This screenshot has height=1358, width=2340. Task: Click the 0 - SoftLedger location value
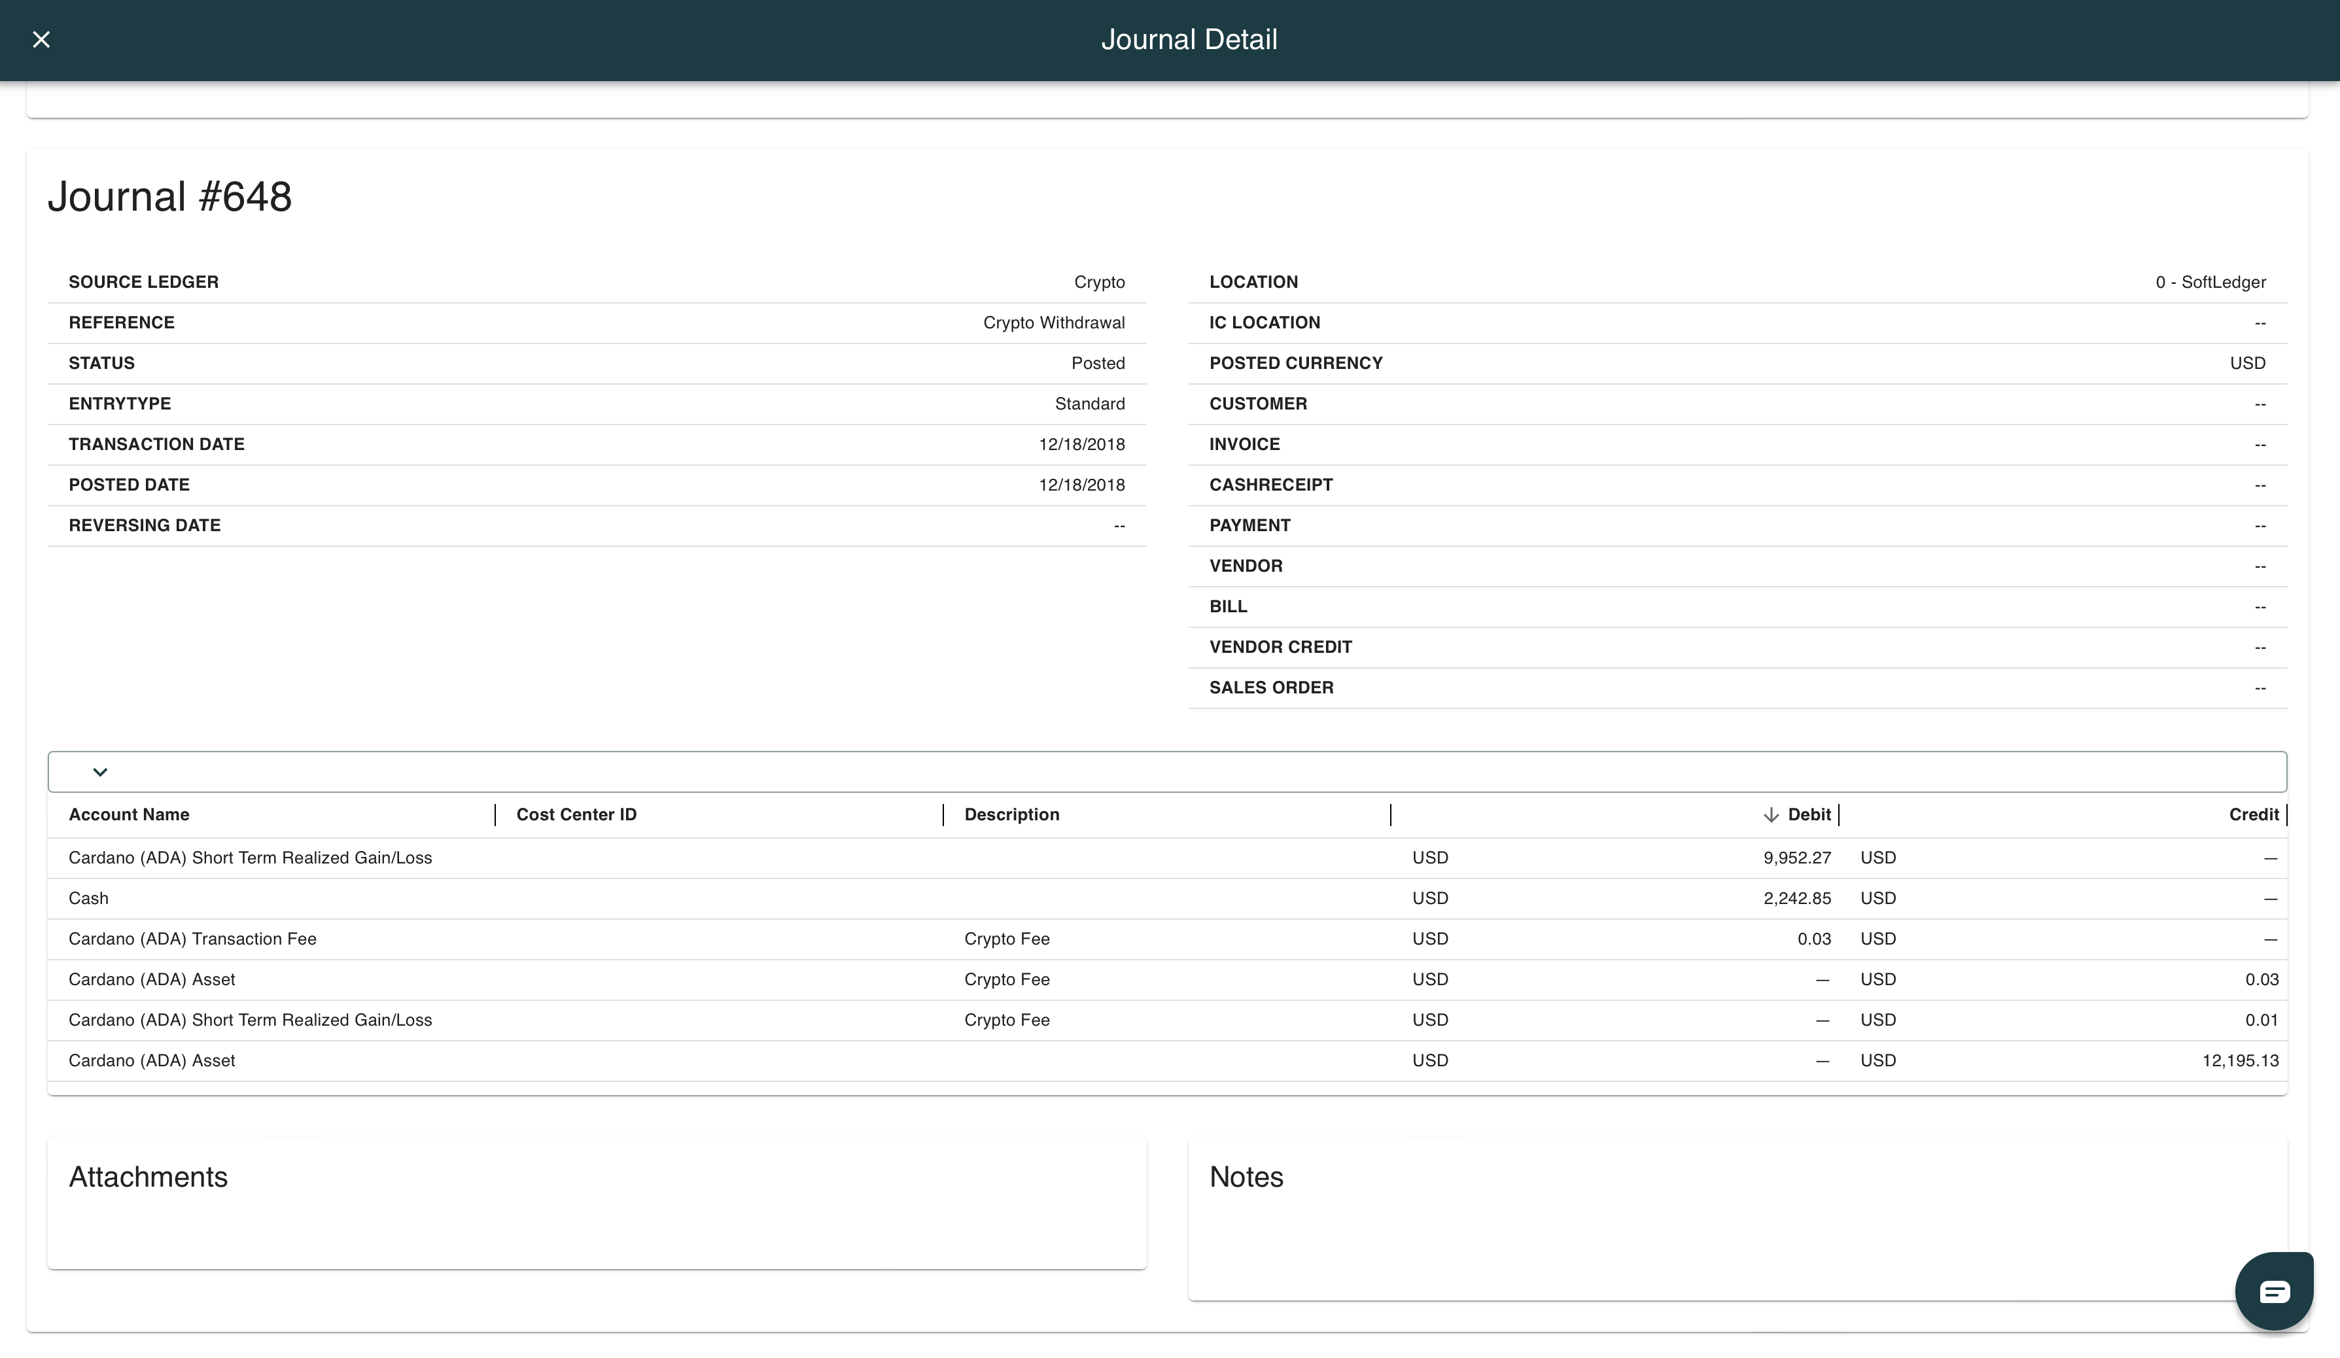2210,282
